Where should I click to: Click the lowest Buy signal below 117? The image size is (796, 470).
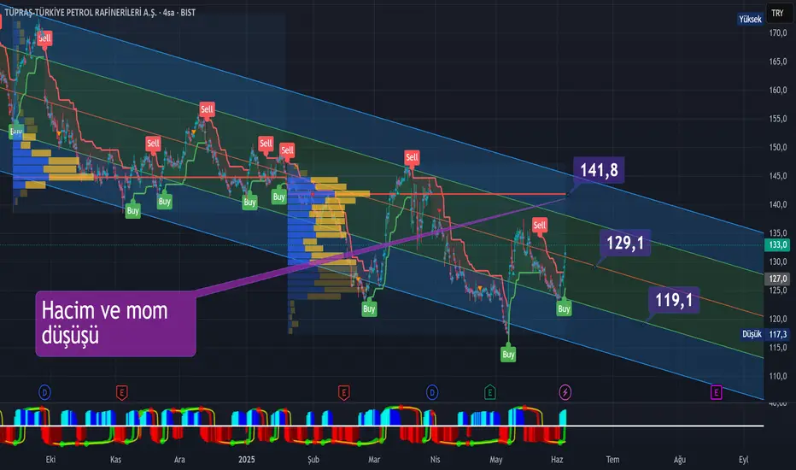tap(508, 354)
